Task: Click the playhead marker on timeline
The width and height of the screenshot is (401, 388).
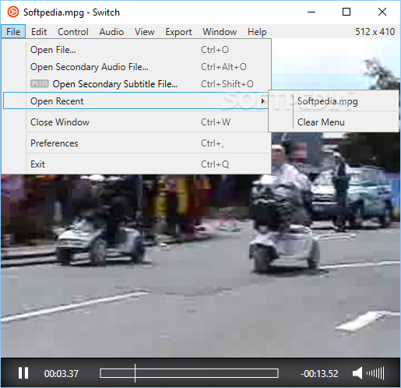Action: coord(135,373)
